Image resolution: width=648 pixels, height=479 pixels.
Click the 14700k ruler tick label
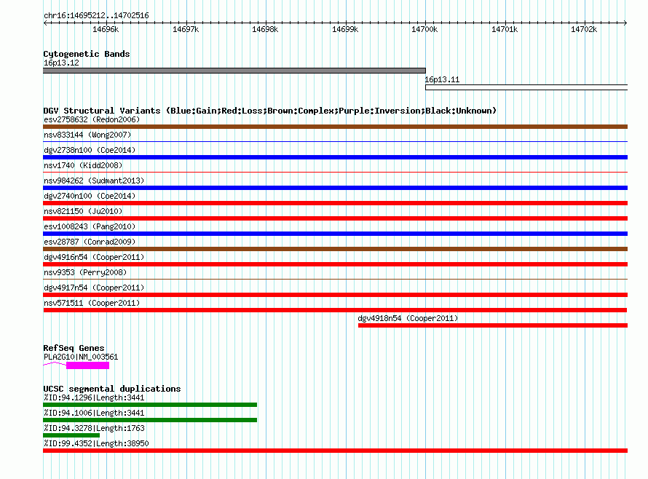coord(424,29)
